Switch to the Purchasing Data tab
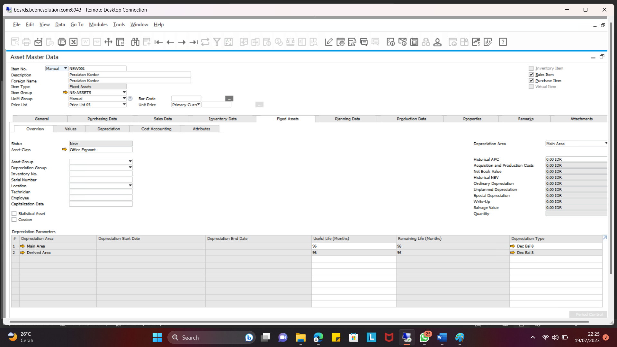Image resolution: width=617 pixels, height=347 pixels. 102,119
